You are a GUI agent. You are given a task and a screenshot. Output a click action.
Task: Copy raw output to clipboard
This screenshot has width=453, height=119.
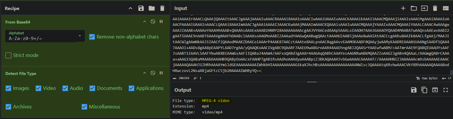pyautogui.click(x=424, y=90)
